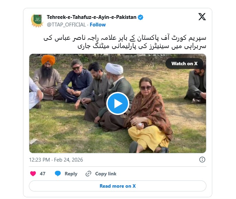The height and width of the screenshot is (199, 236).
Task: Click the Reply text label
Action: (x=71, y=174)
